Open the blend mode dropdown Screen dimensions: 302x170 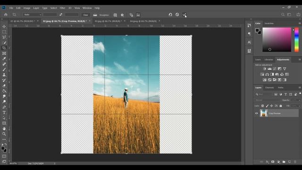267,100
